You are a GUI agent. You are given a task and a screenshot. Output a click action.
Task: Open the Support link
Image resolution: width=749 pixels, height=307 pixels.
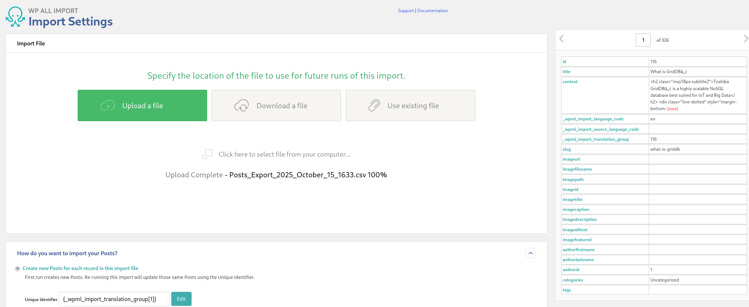pyautogui.click(x=406, y=11)
